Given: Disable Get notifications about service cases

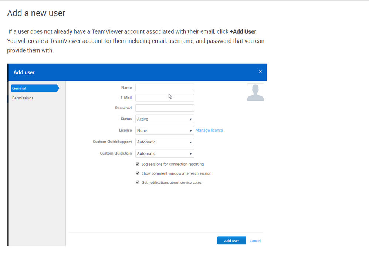Looking at the screenshot, I should 138,182.
